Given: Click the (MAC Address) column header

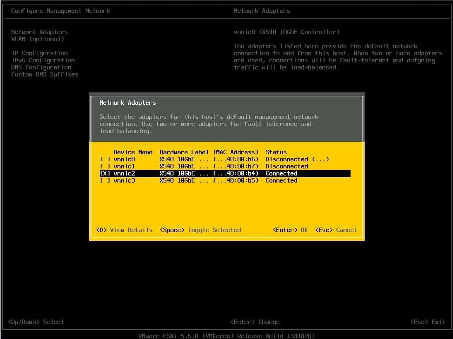Looking at the screenshot, I should (x=236, y=152).
